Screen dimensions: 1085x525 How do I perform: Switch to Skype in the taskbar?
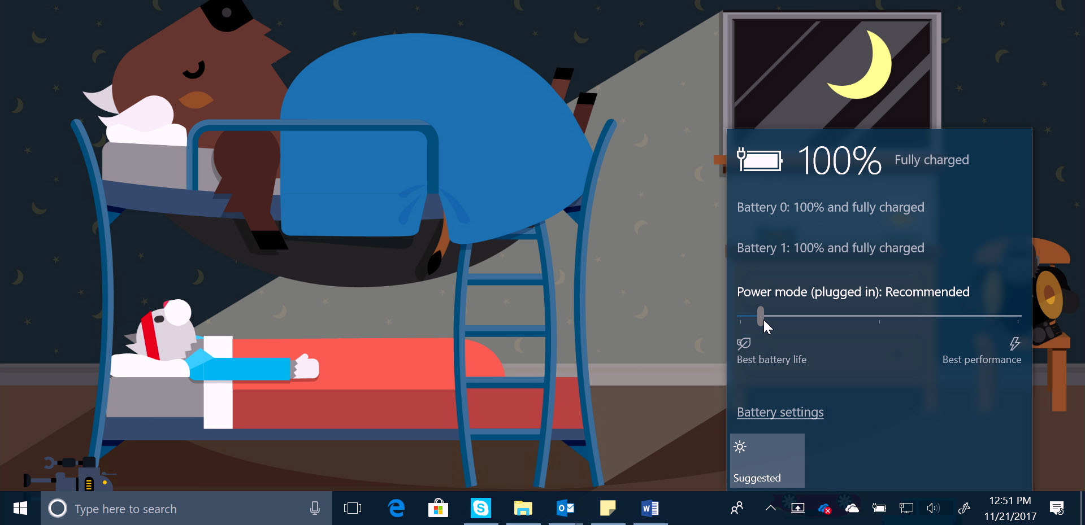tap(481, 509)
